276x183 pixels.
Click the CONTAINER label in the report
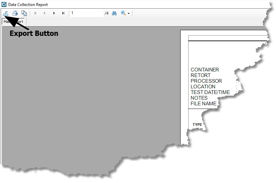(205, 70)
